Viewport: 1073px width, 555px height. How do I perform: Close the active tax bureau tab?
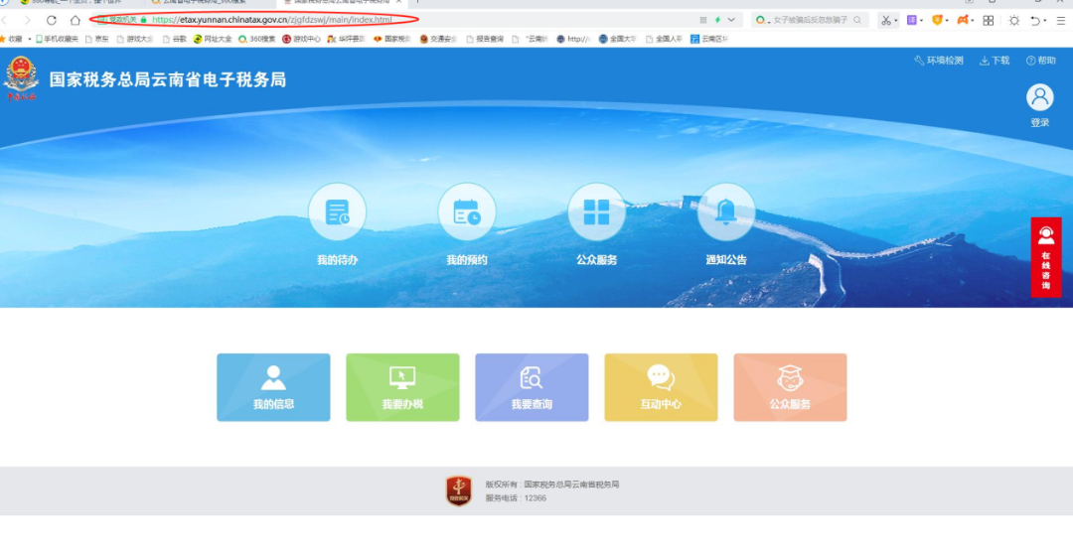399,2
